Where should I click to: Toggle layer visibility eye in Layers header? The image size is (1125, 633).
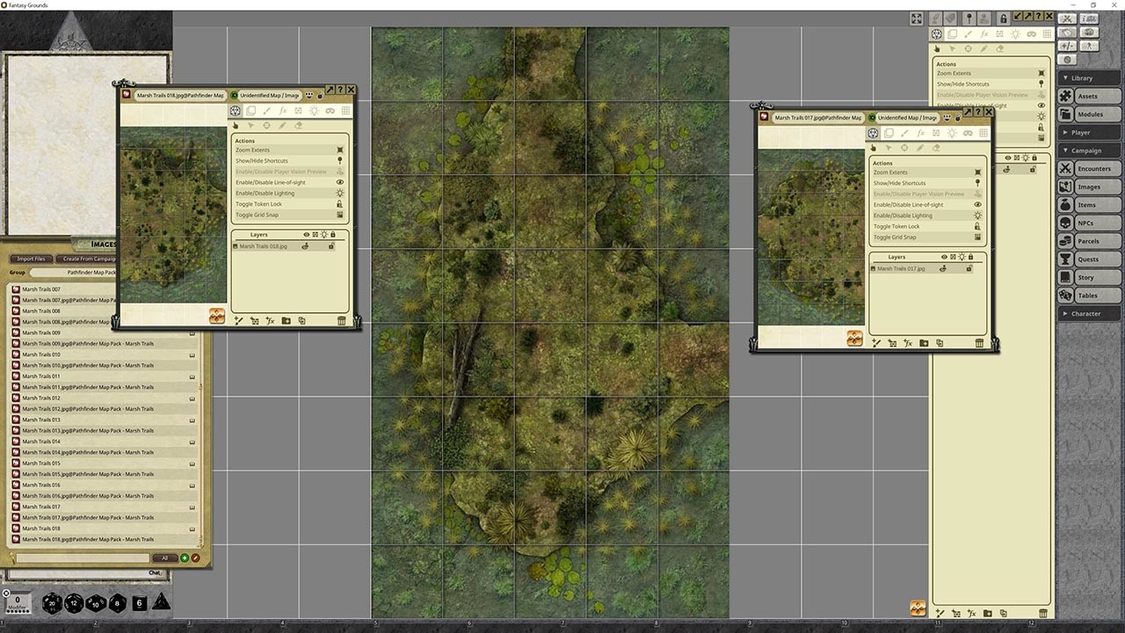307,235
